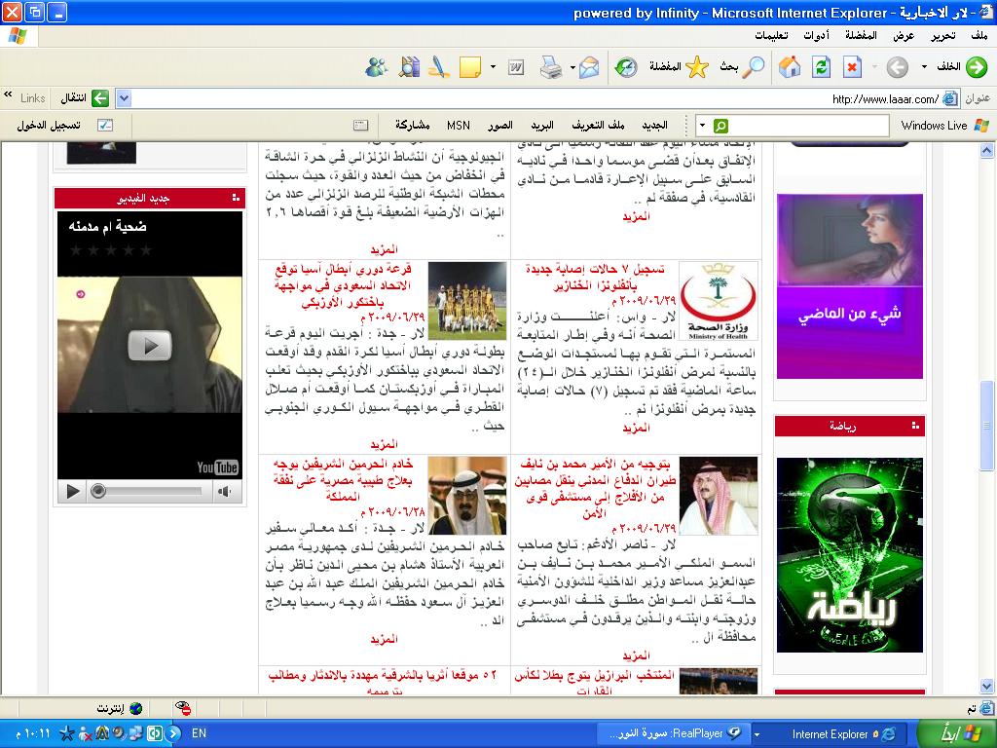997x748 pixels.
Task: Mute the video player volume
Action: 225,492
